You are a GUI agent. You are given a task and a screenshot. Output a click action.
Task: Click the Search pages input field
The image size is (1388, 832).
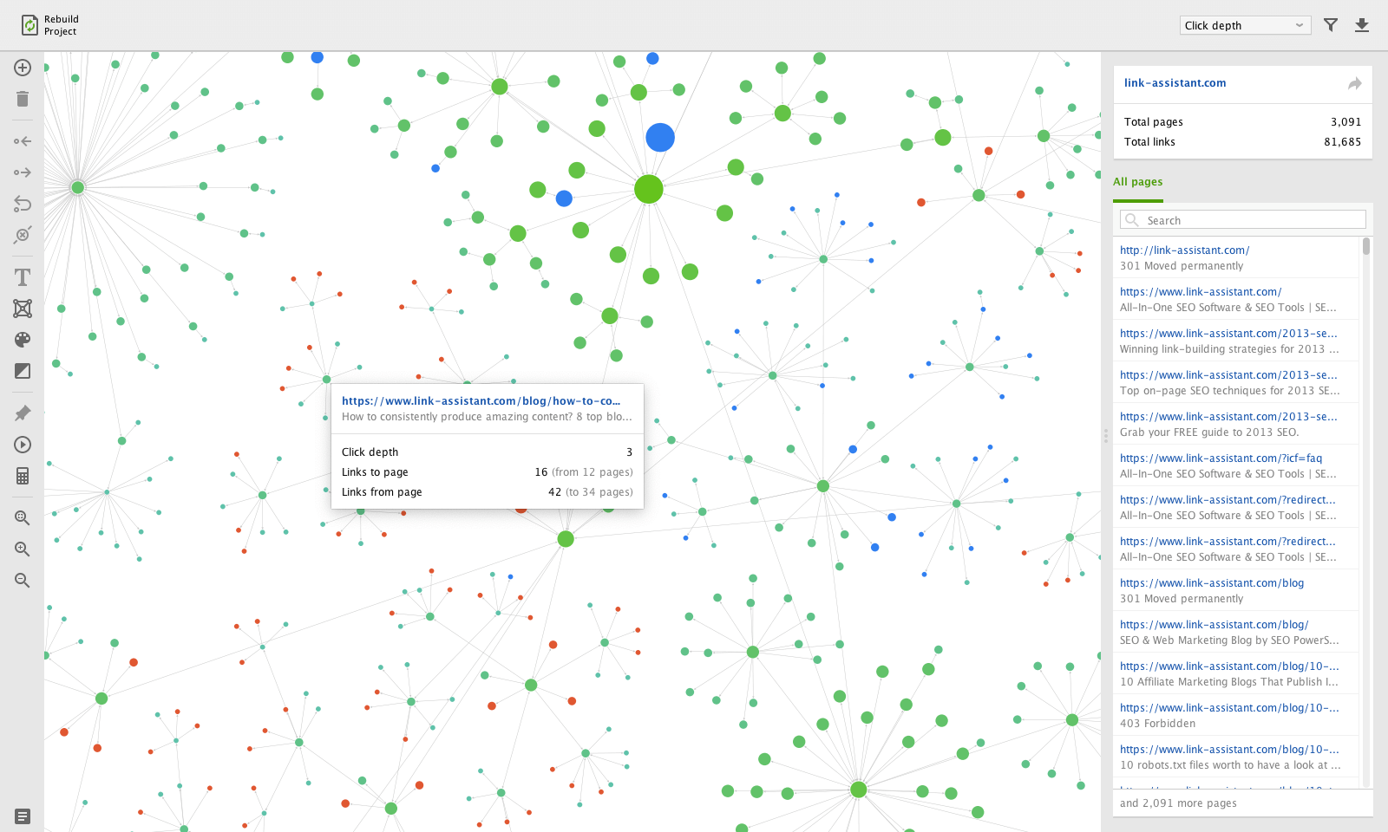coord(1243,220)
